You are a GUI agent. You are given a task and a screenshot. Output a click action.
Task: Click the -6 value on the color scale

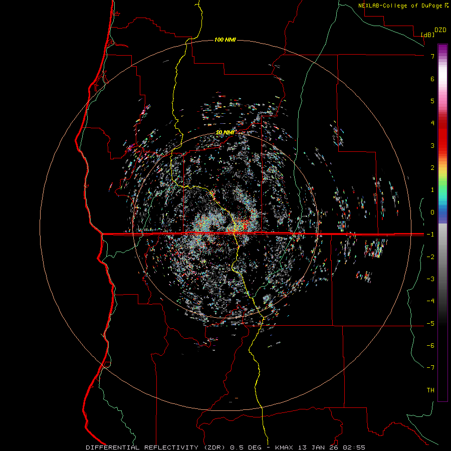tap(430, 346)
